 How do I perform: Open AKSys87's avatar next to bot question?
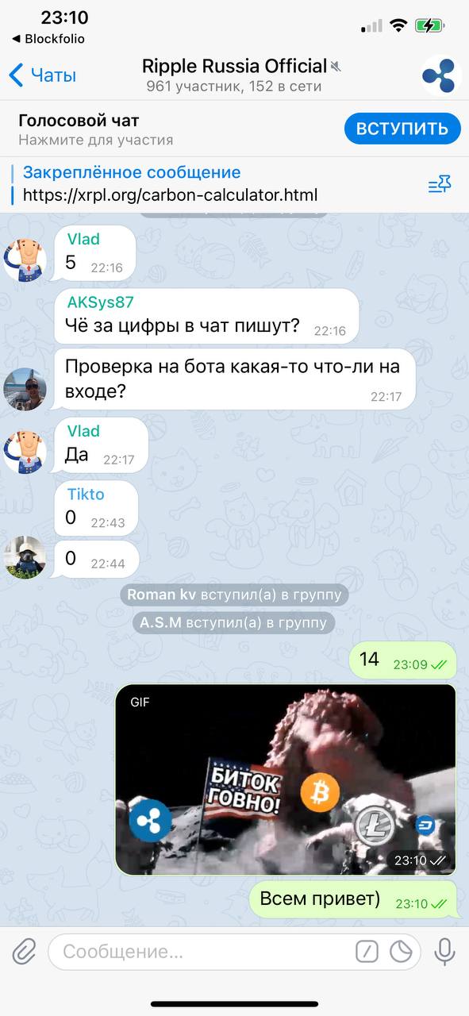tap(25, 389)
